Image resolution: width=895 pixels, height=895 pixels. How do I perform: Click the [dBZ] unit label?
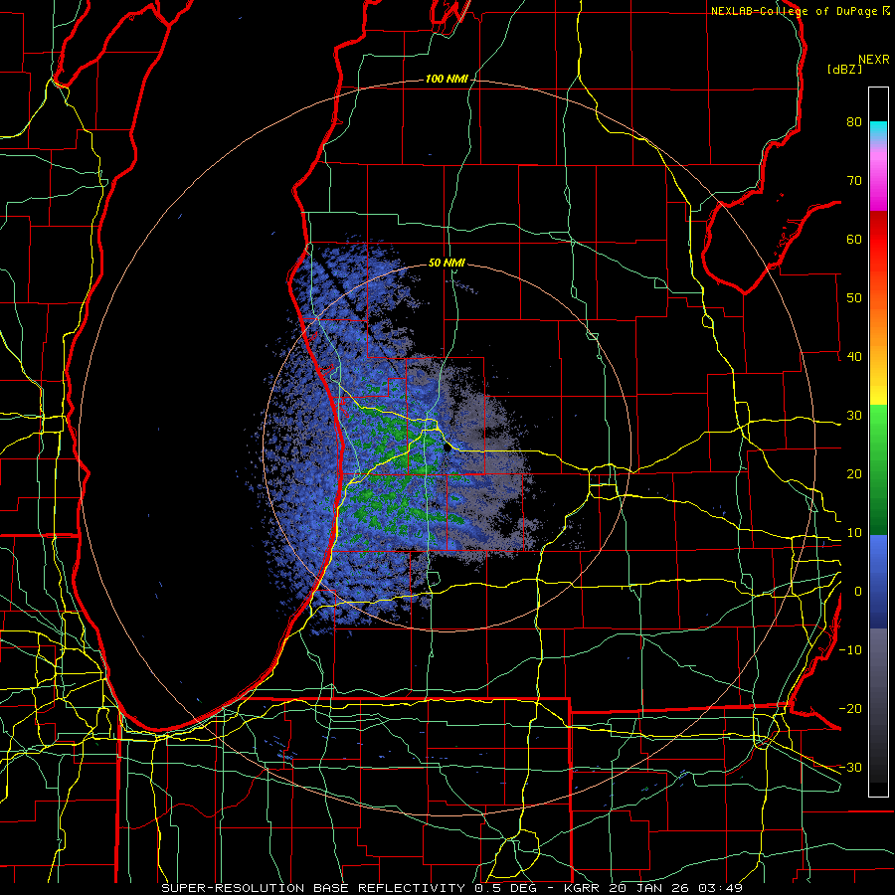click(x=844, y=69)
